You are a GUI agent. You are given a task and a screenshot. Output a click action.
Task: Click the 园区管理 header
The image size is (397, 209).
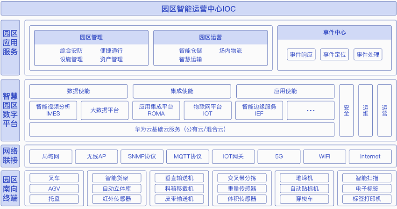pos(92,37)
